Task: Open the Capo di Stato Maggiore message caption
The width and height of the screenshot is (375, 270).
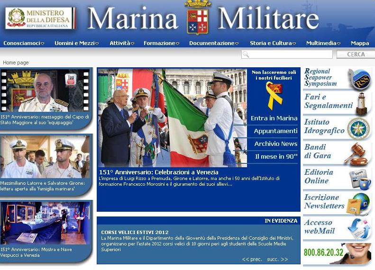Action: click(45, 120)
